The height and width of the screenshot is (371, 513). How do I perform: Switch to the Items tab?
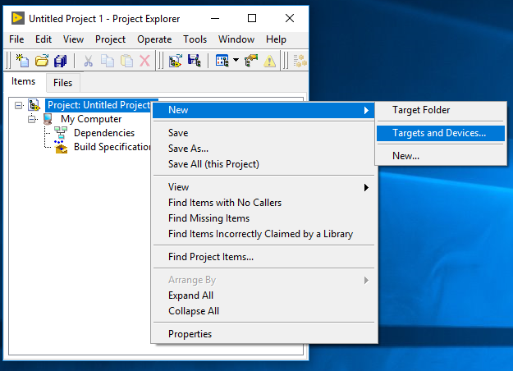click(x=23, y=81)
